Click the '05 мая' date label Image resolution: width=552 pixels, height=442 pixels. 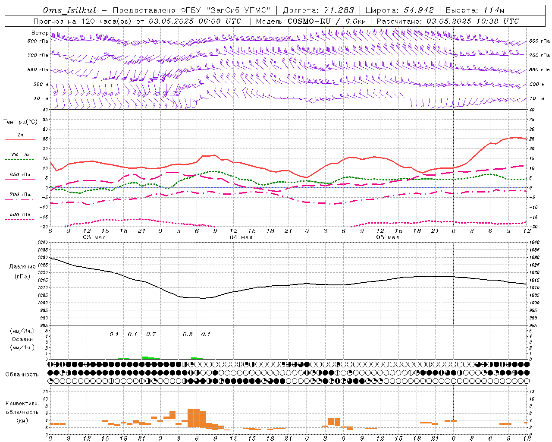pyautogui.click(x=388, y=237)
